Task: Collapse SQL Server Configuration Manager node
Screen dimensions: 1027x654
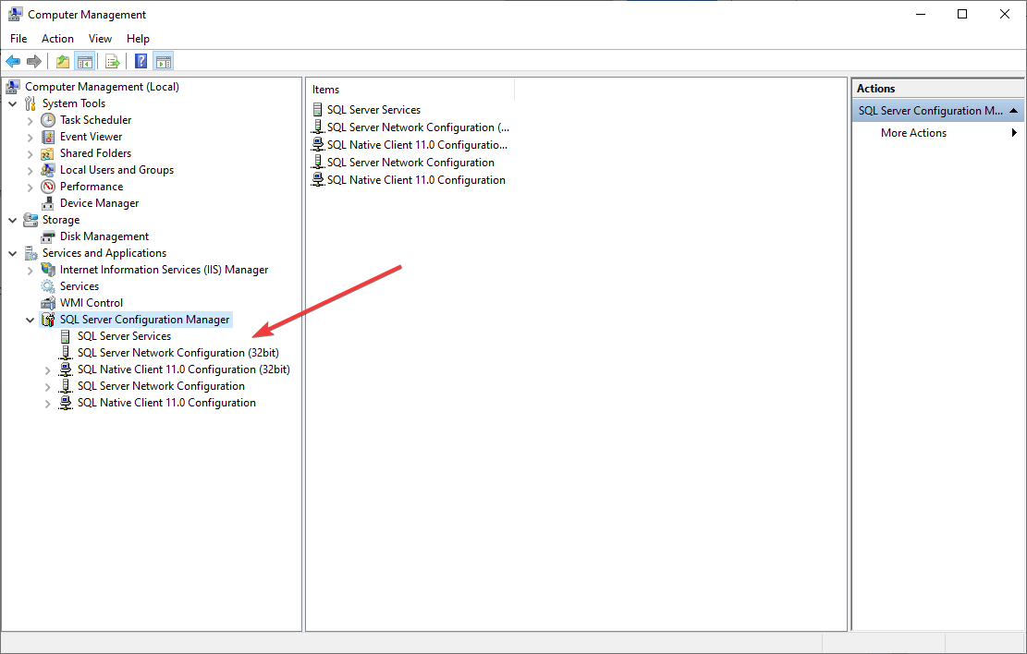Action: 30,321
